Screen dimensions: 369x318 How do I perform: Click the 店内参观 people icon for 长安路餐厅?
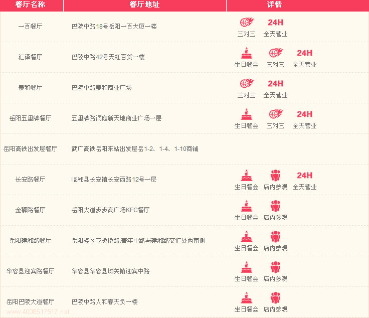275,176
